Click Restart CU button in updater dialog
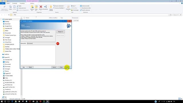 click(60, 32)
